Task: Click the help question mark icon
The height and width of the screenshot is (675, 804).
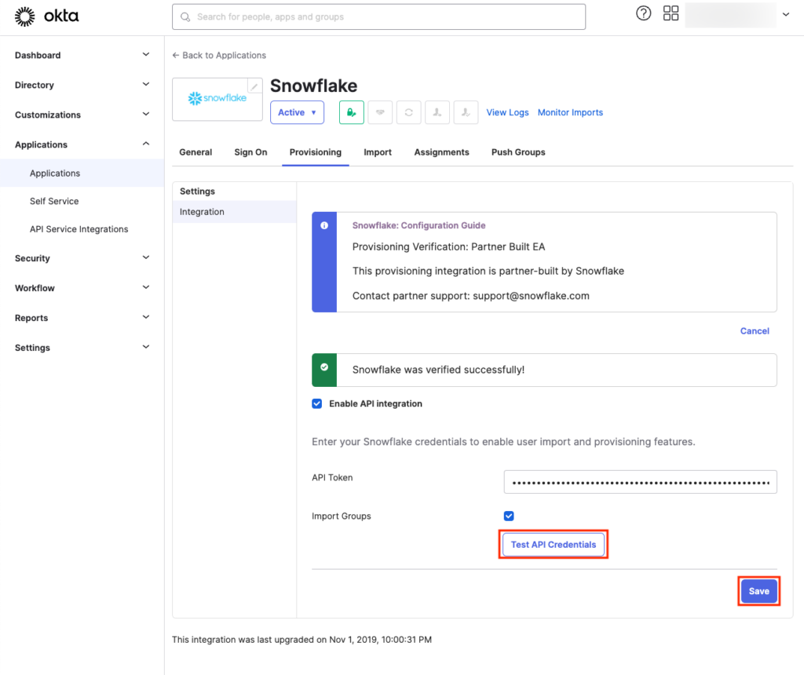Action: point(643,13)
